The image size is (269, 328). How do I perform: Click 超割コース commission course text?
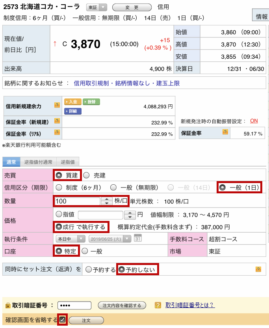click(x=223, y=239)
